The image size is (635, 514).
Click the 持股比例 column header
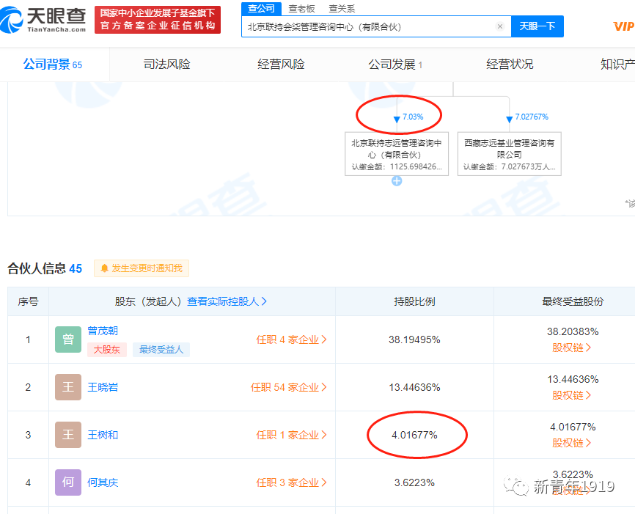click(x=414, y=301)
